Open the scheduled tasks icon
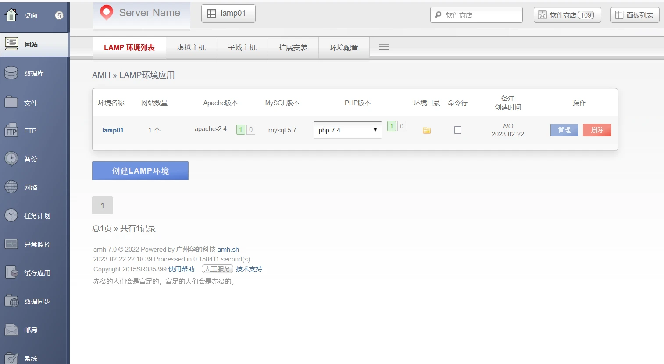Viewport: 664px width, 364px height. pos(11,216)
